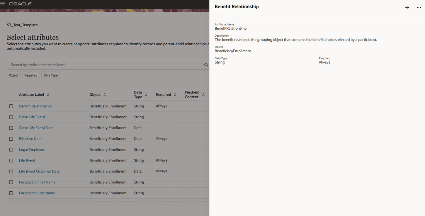This screenshot has height=216, width=425.
Task: Check the Effective Date row checkbox
Action: tap(11, 139)
